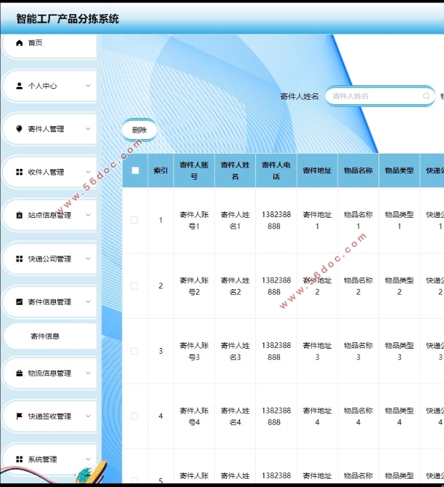Image resolution: width=444 pixels, height=487 pixels.
Task: Click the search magnifier in 寄件人姓名 field
Action: (x=426, y=96)
